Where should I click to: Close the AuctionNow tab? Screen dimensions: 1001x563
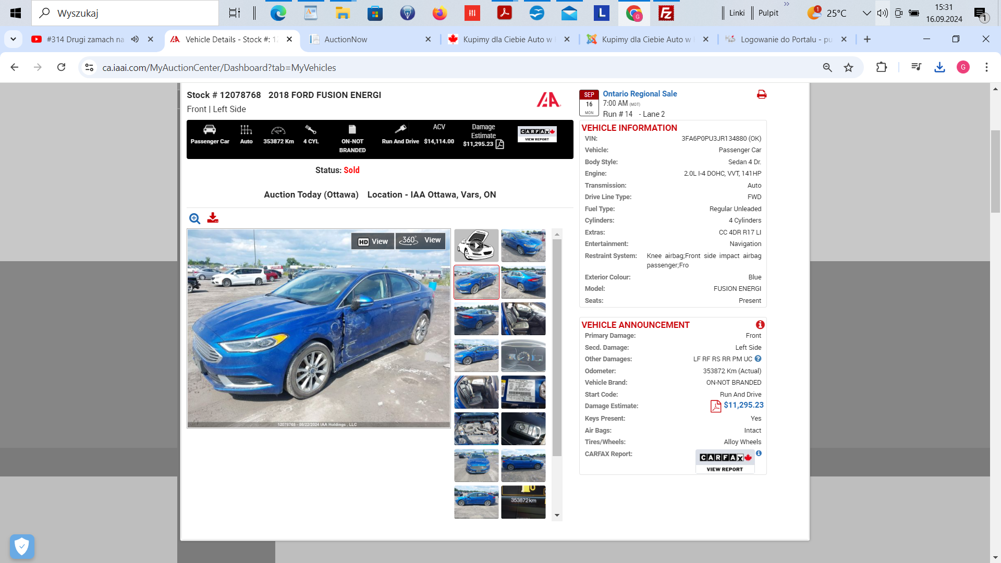click(x=428, y=39)
